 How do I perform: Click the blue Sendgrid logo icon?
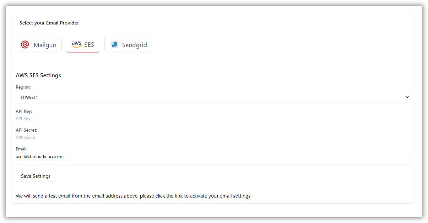[115, 45]
